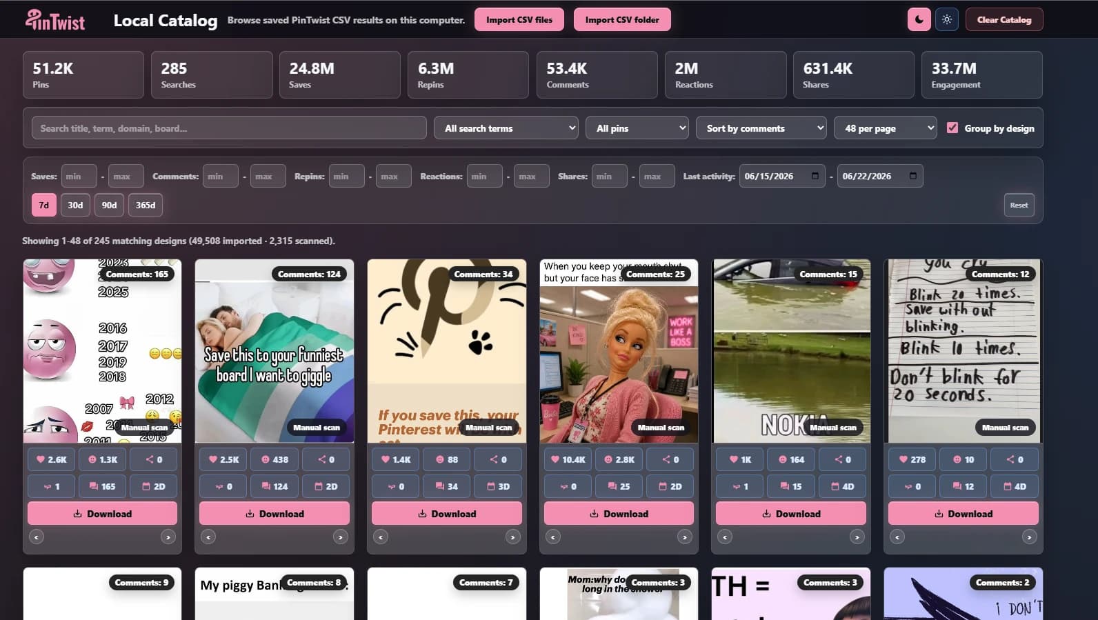This screenshot has width=1098, height=620.
Task: Click the Saves max field
Action: click(x=126, y=176)
